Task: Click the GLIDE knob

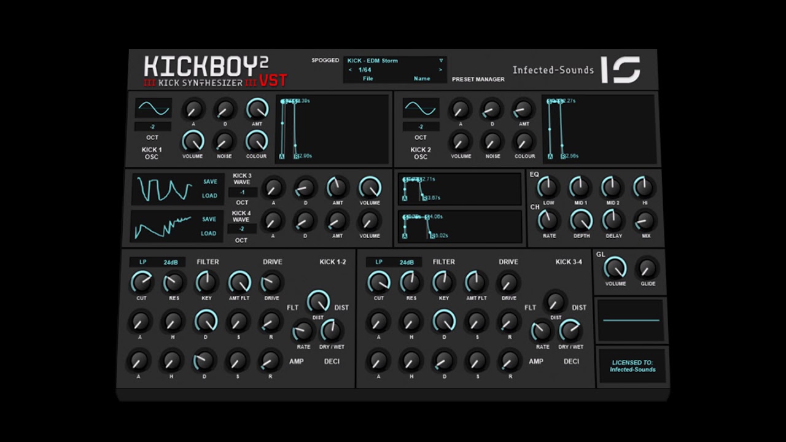Action: click(648, 268)
